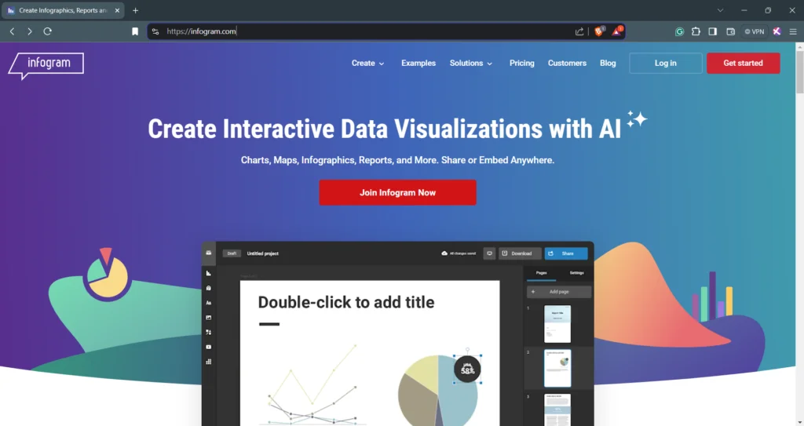
Task: Close the Create Infographics tab
Action: click(117, 10)
